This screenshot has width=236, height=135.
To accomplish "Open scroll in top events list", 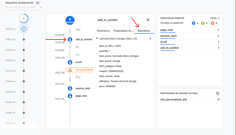I will [x=190, y=42].
